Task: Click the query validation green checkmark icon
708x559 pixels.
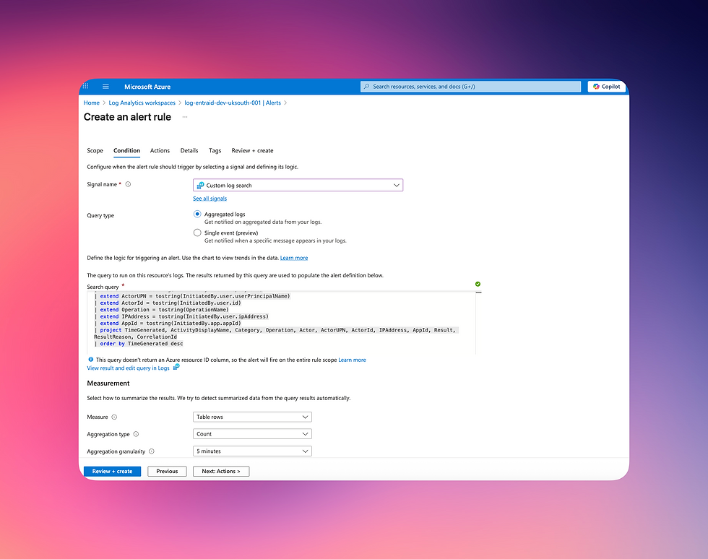Action: coord(477,285)
